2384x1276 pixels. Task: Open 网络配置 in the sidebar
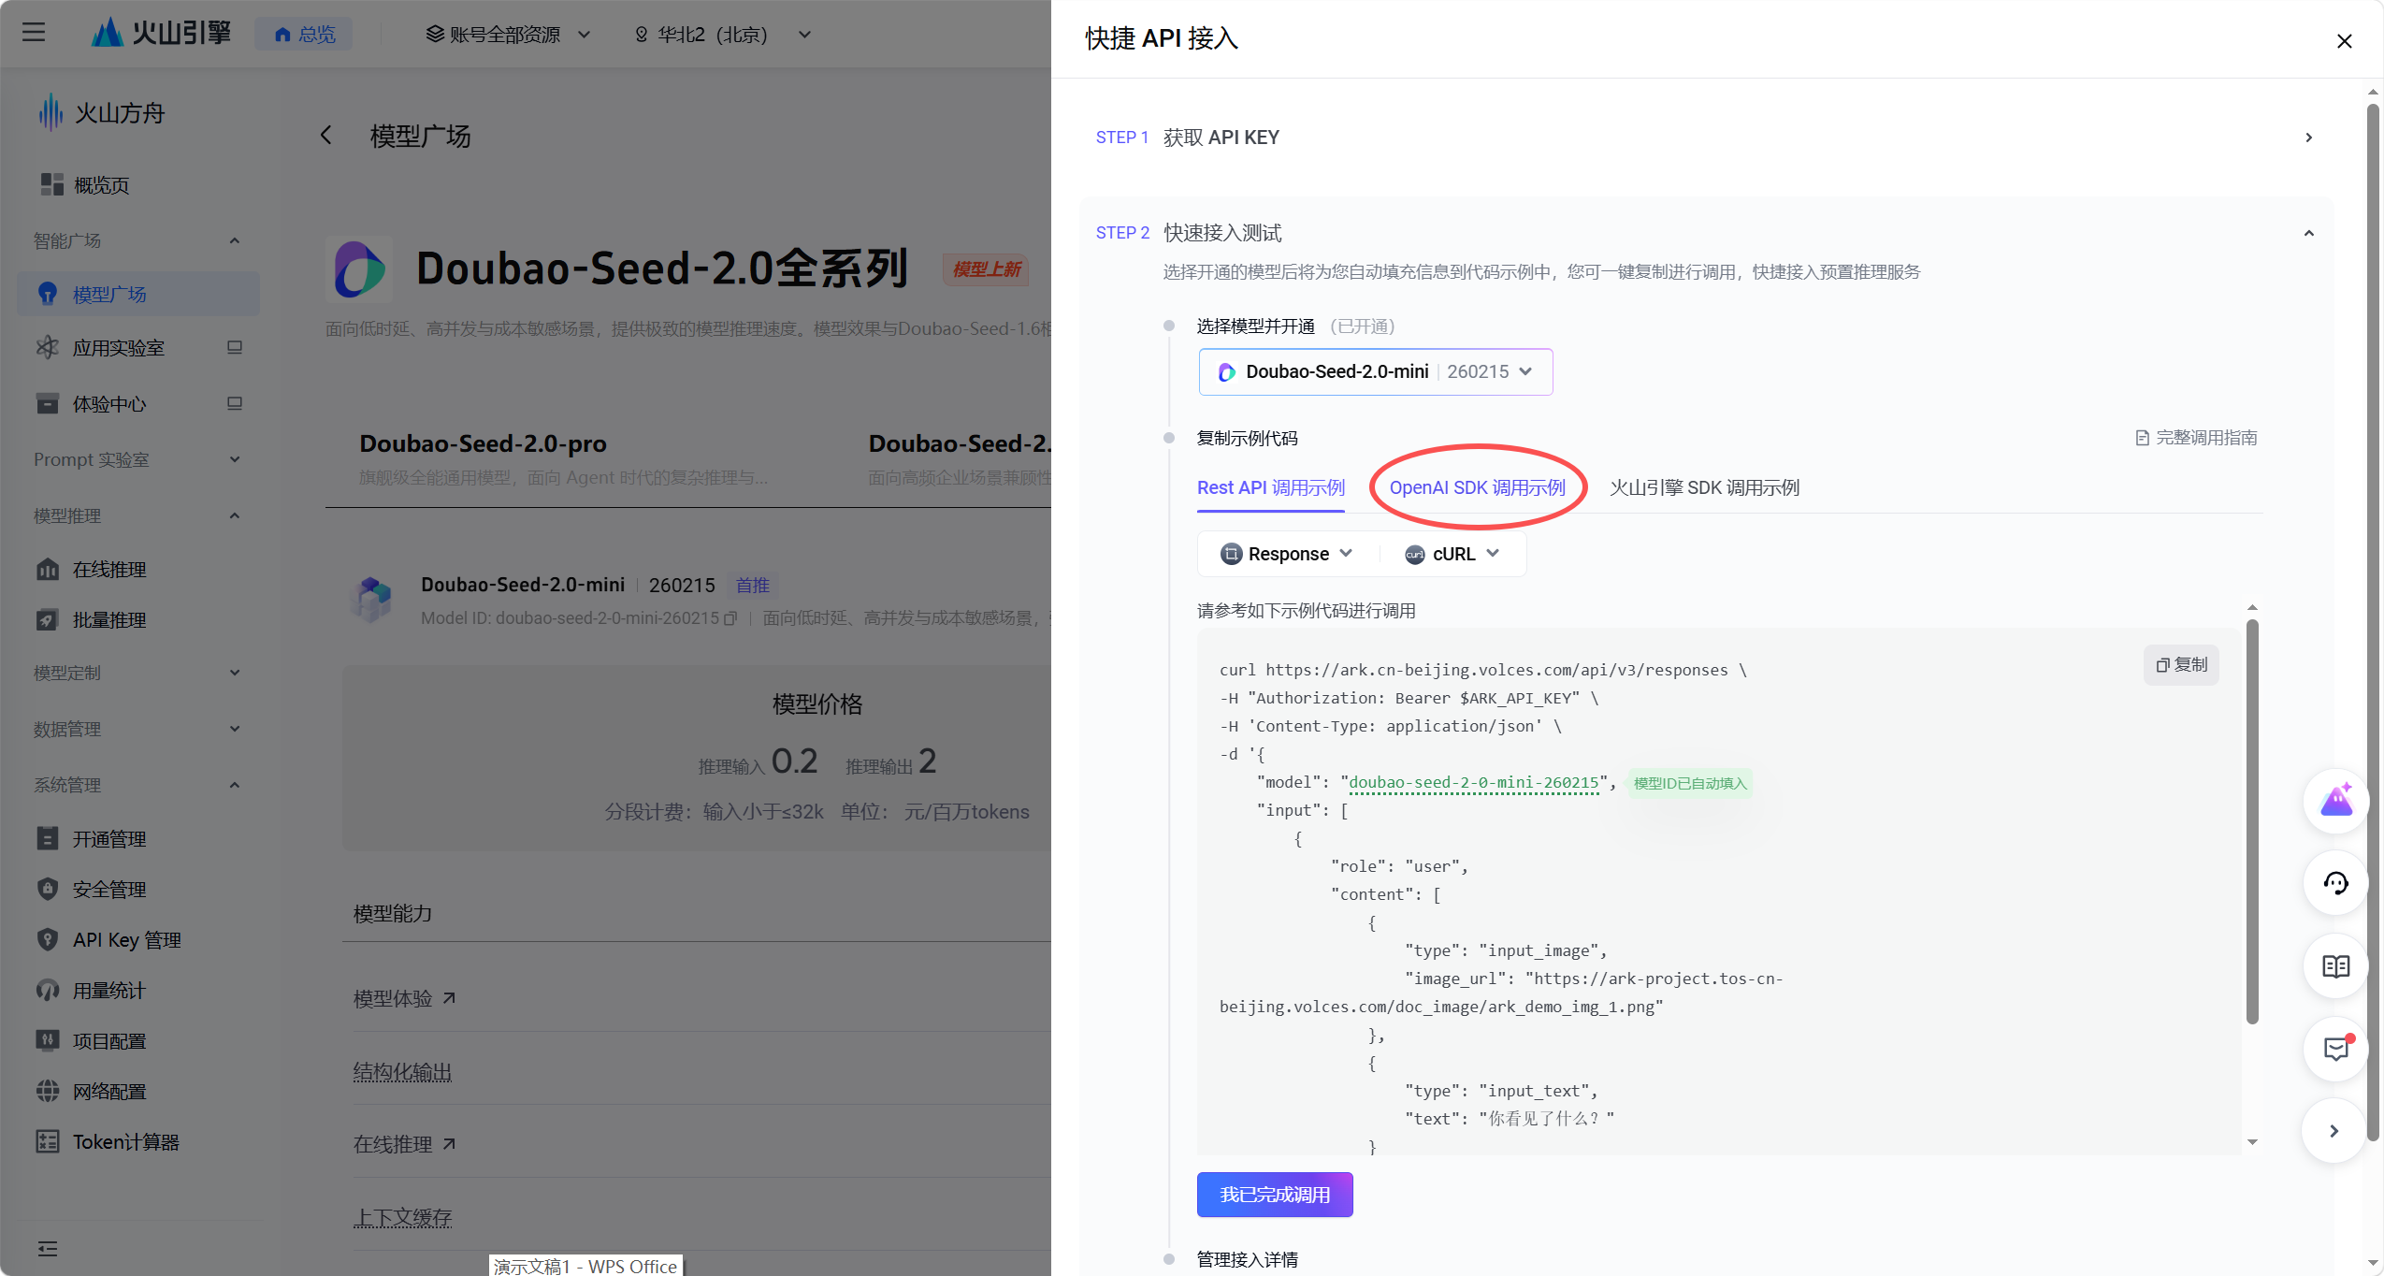[x=138, y=1092]
